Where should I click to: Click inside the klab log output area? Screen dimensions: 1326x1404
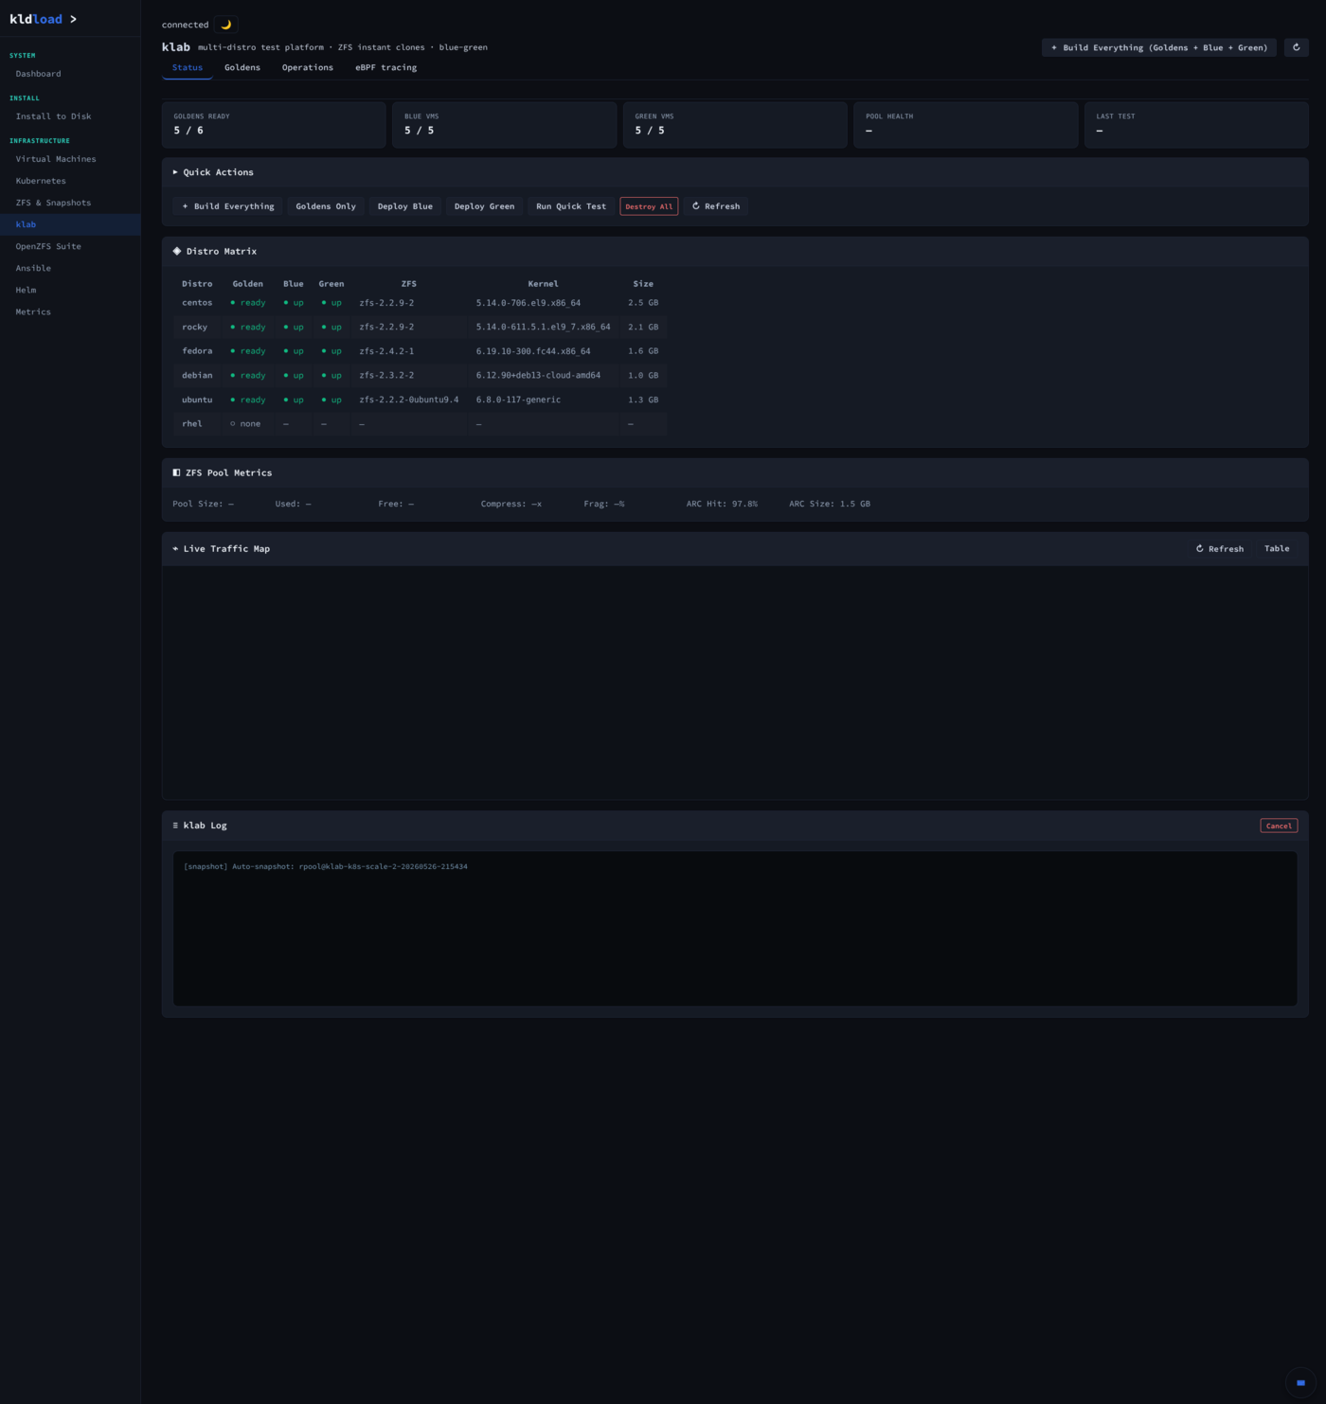[735, 929]
